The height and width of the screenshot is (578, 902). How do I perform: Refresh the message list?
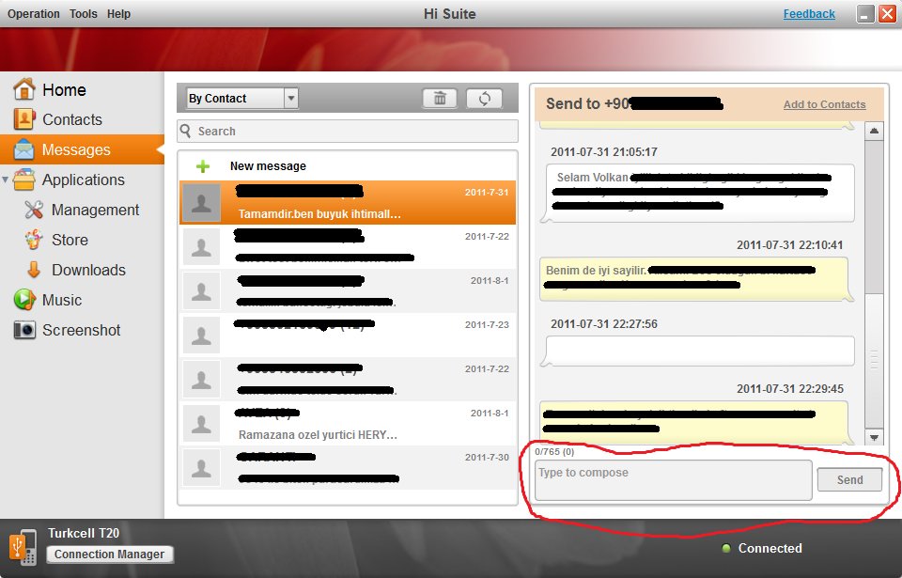coord(484,99)
